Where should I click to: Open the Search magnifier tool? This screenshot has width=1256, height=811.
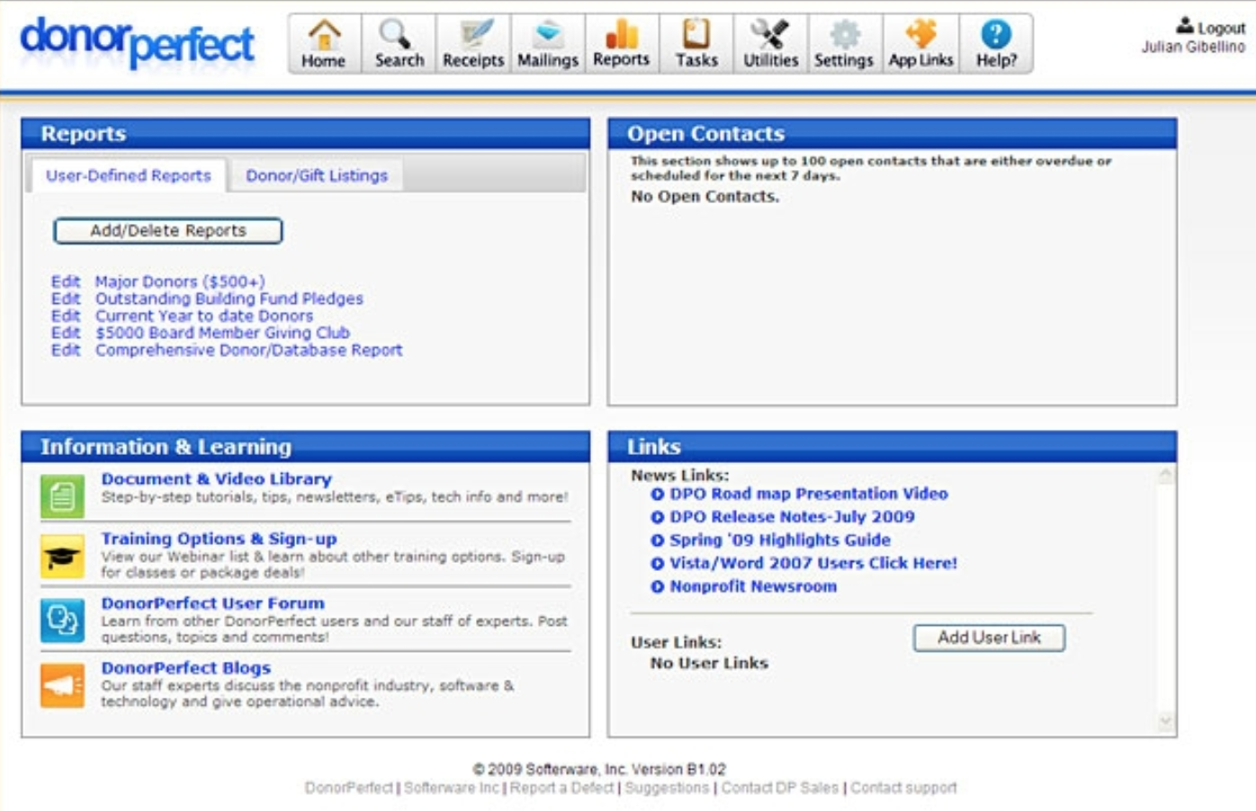(399, 43)
